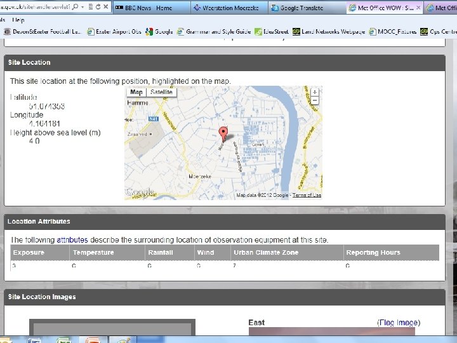Image resolution: width=457 pixels, height=343 pixels.
Task: Switch to the BBC News Home tab
Action: pos(151,8)
